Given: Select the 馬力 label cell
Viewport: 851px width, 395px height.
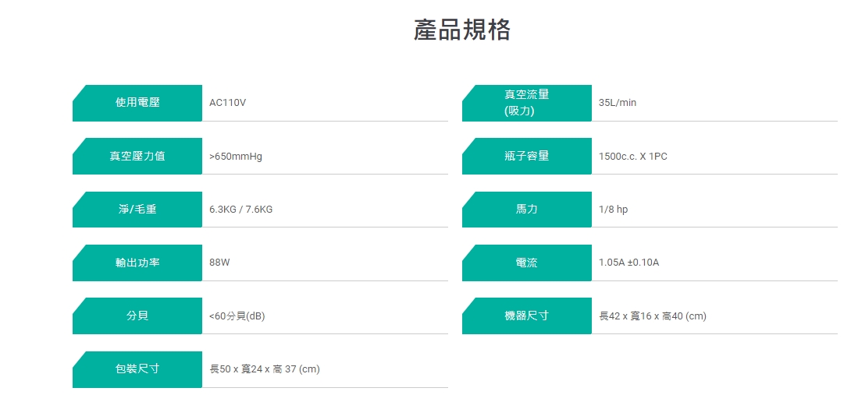Looking at the screenshot, I should point(527,209).
